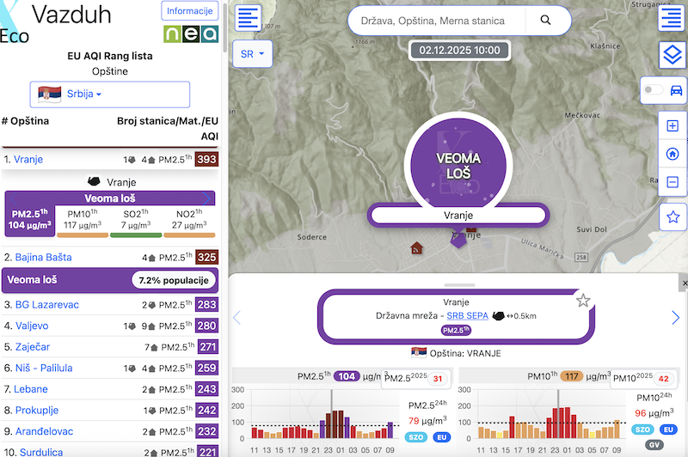Open the SRB SEPA network link
The height and width of the screenshot is (457, 688).
[465, 316]
